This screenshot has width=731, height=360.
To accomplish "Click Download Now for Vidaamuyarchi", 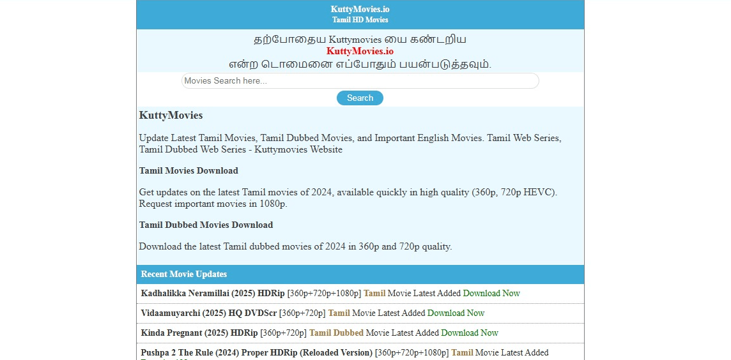I will point(456,313).
